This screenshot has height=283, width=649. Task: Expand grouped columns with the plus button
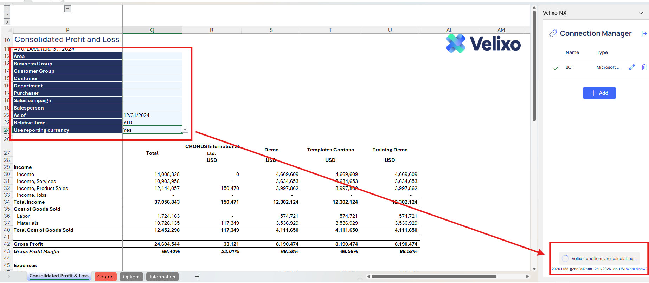[68, 9]
